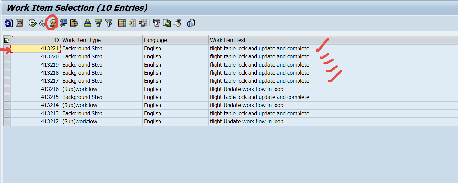Click the work item ID 413221 cell
Viewport: 458px width, 183px height.
point(36,48)
